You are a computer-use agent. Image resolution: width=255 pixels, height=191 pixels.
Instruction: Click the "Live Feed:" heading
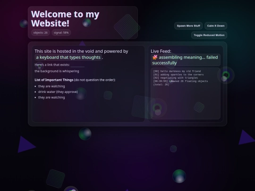tap(161, 51)
